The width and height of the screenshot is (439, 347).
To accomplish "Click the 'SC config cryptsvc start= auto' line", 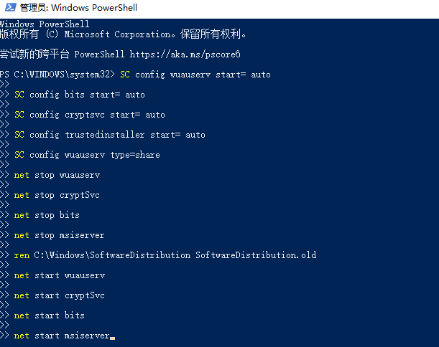I will (89, 115).
